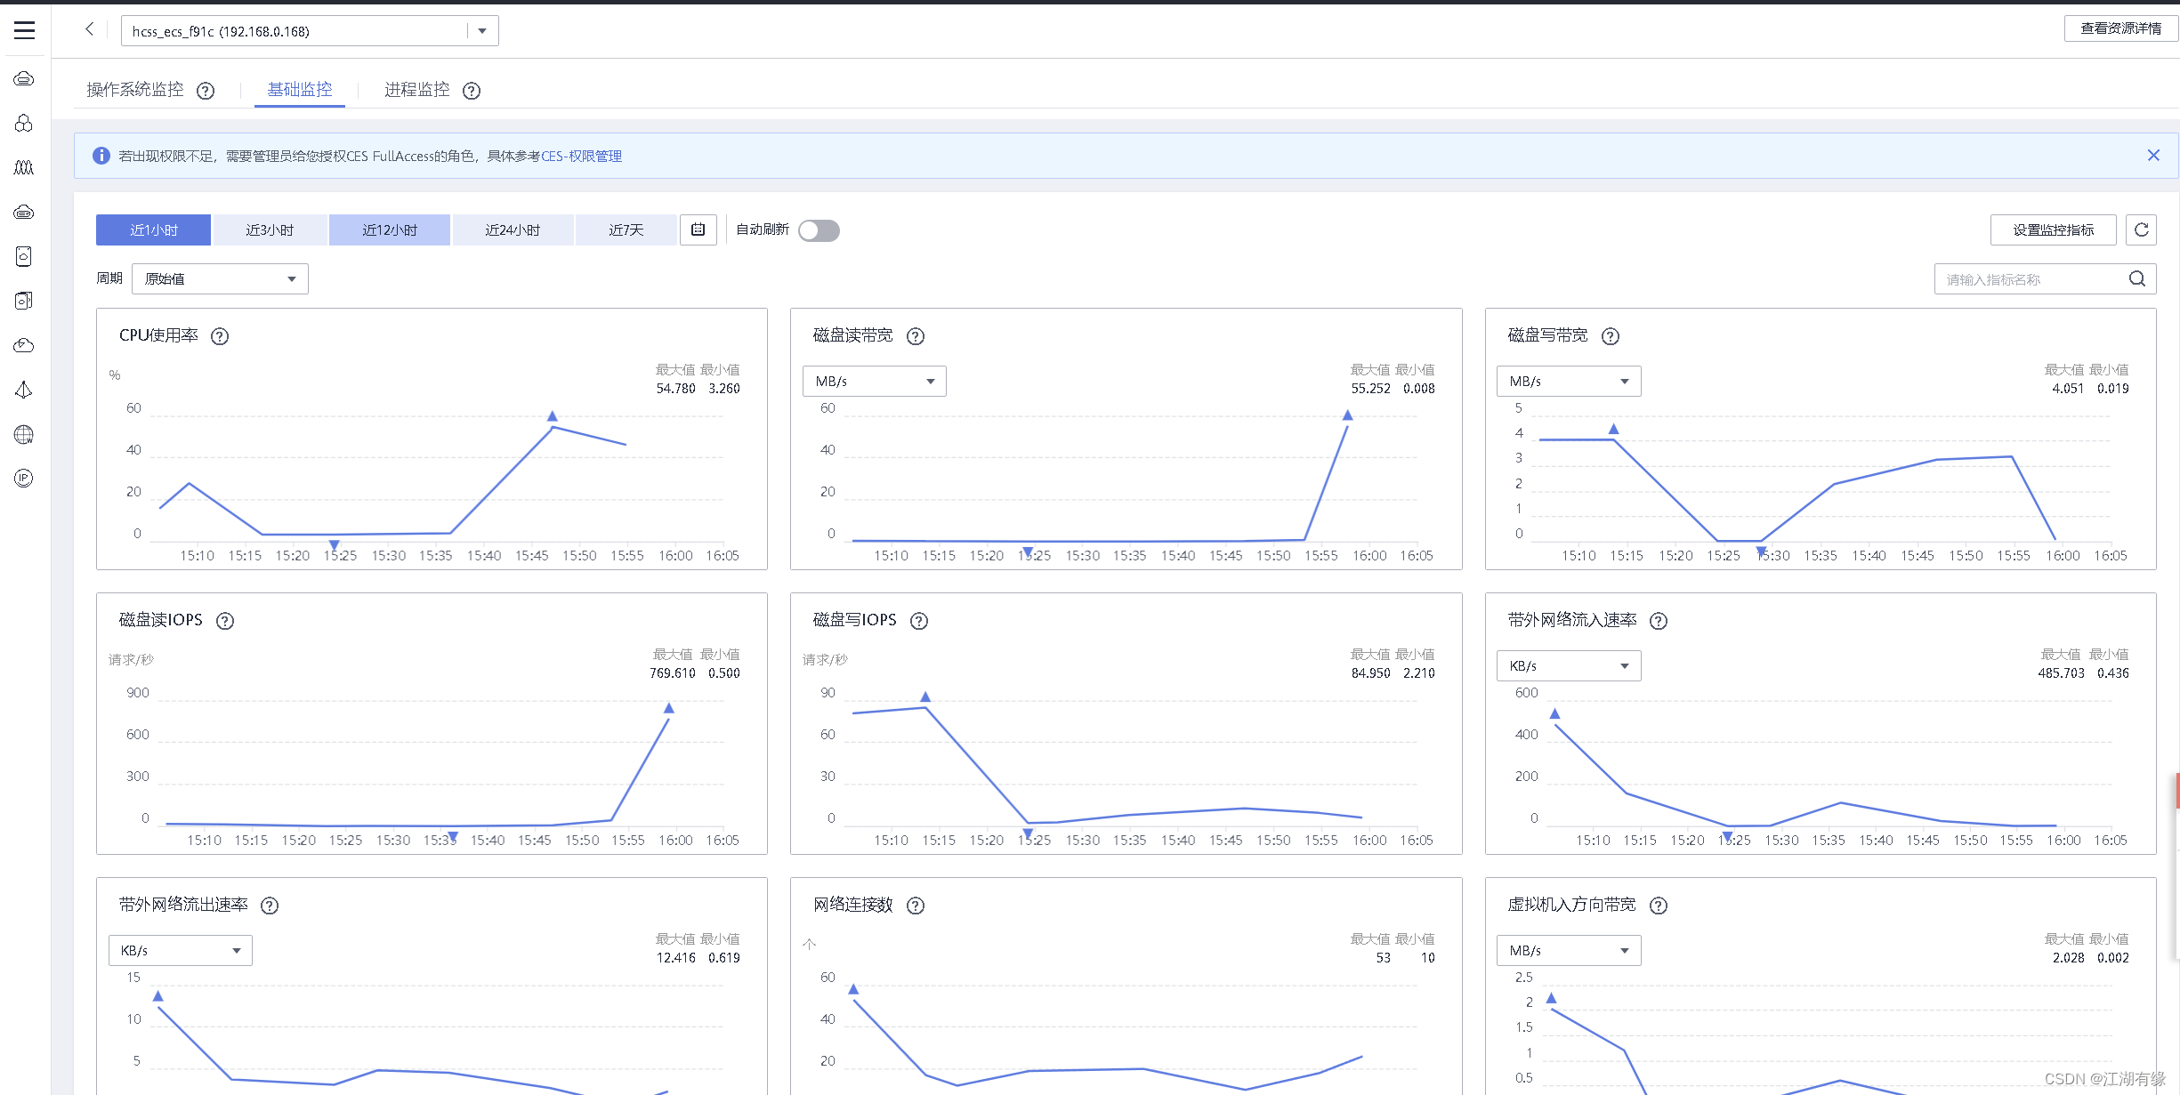Open the custom date calendar picker
2180x1095 pixels.
tap(698, 229)
